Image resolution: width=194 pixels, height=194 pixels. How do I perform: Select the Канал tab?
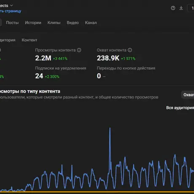pos(91,23)
